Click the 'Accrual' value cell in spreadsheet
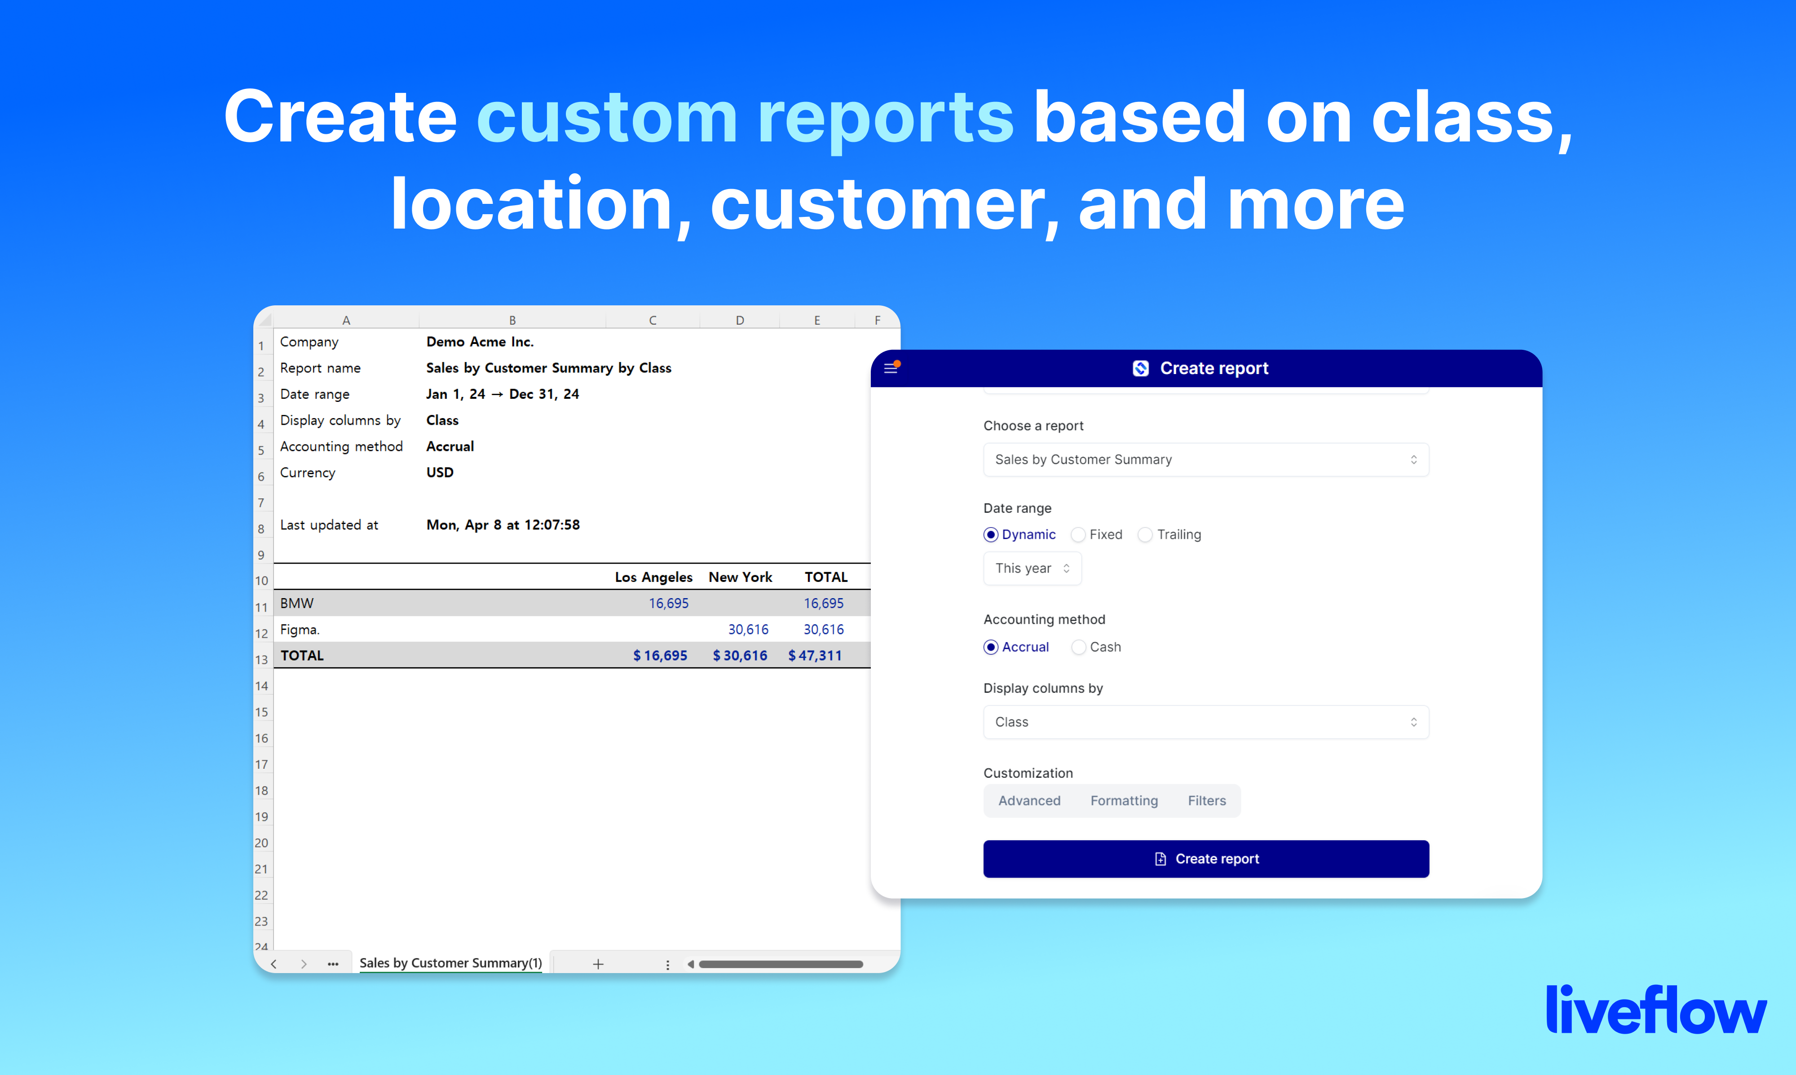This screenshot has width=1796, height=1075. pyautogui.click(x=450, y=446)
